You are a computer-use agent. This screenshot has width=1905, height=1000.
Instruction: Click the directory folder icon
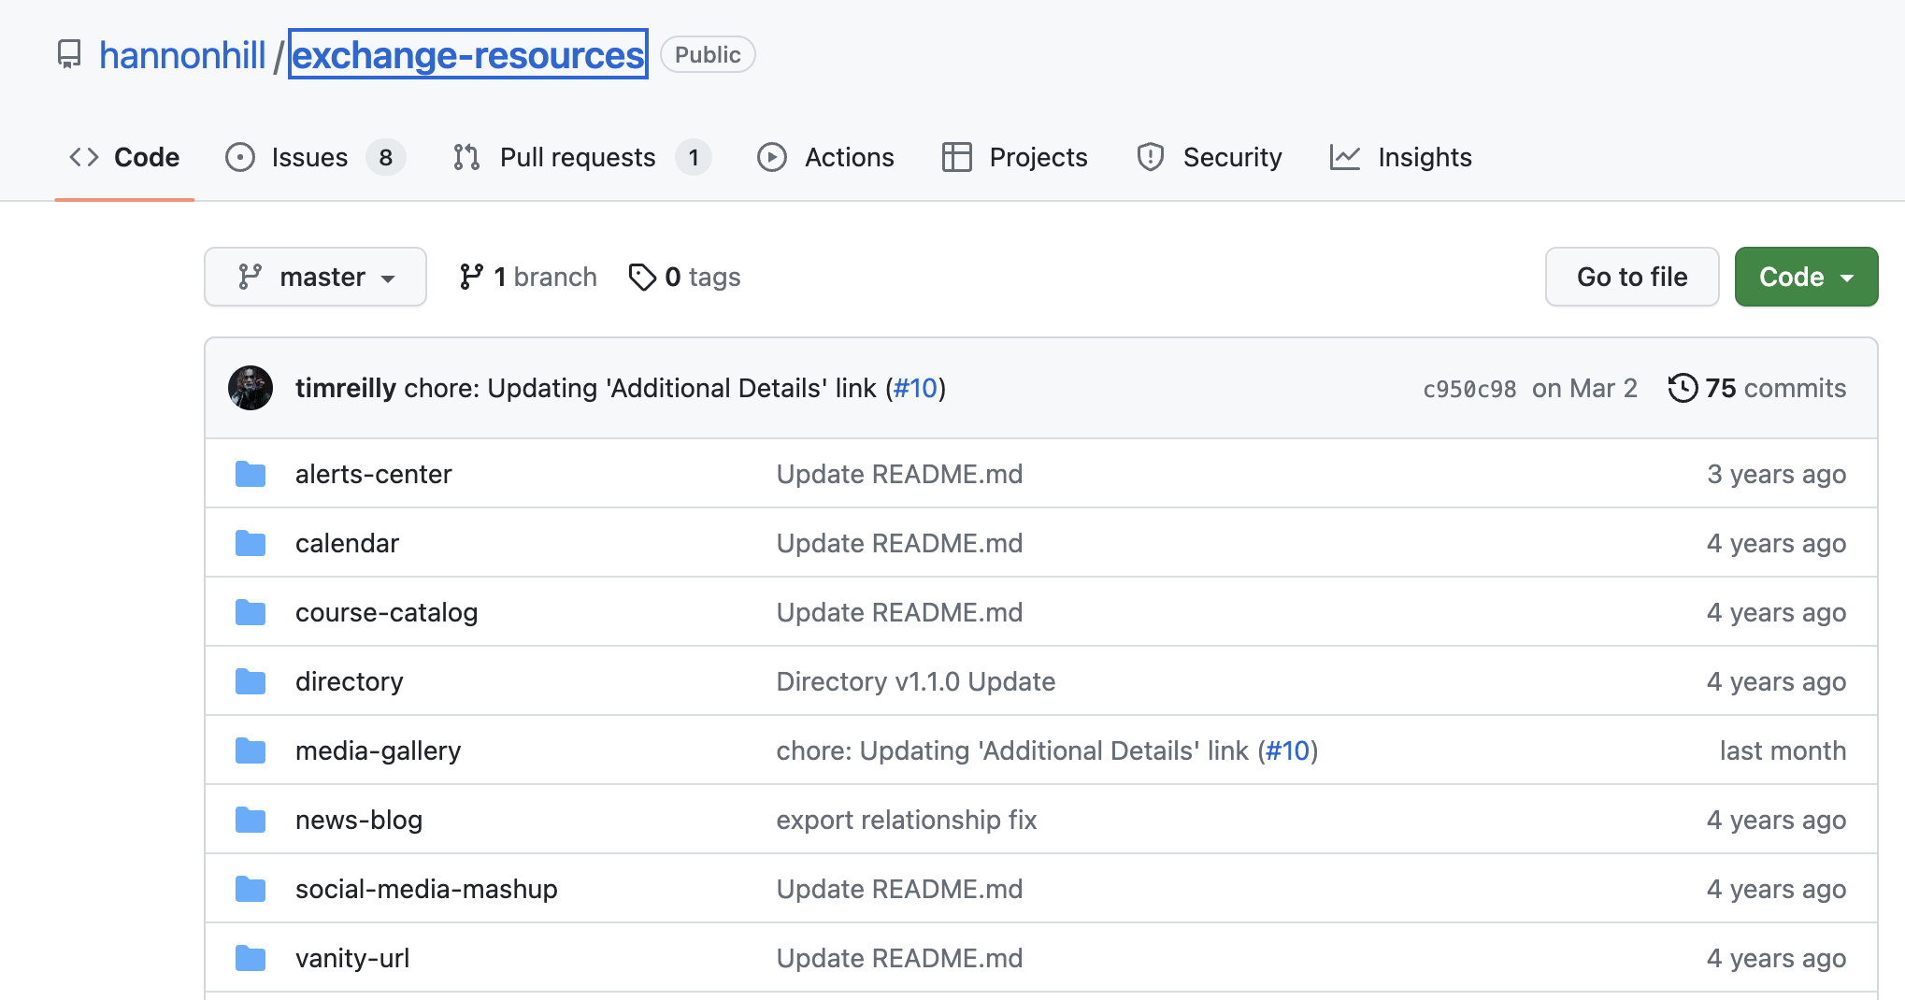point(251,681)
